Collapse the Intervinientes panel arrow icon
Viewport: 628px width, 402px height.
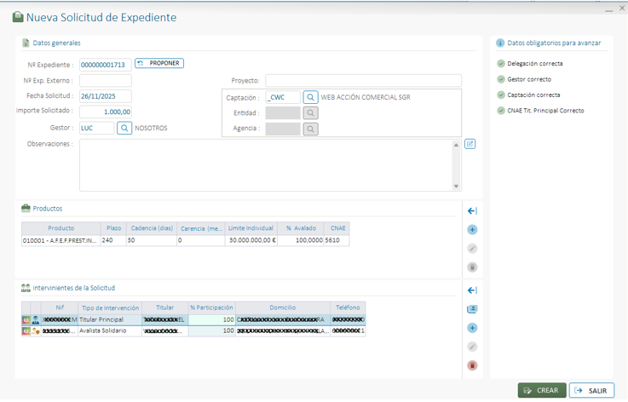click(x=472, y=290)
